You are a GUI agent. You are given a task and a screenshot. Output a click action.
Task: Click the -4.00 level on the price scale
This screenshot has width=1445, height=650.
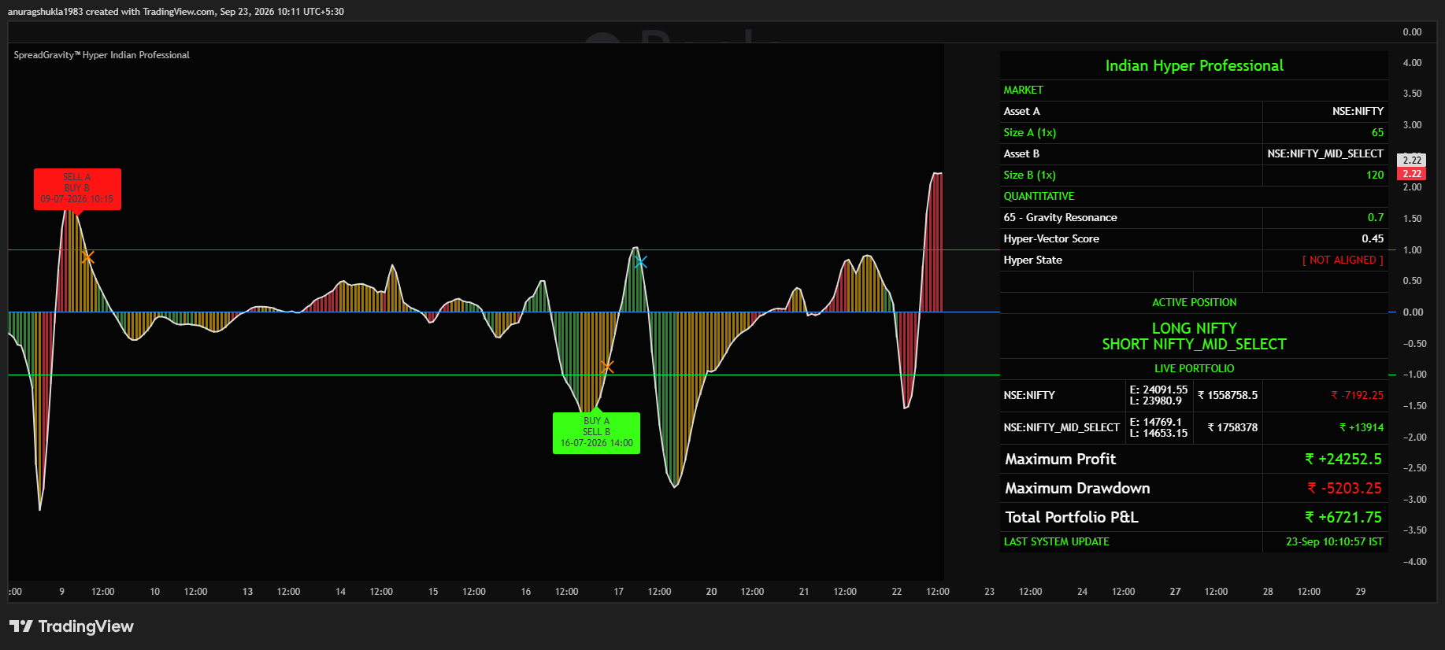[x=1414, y=562]
